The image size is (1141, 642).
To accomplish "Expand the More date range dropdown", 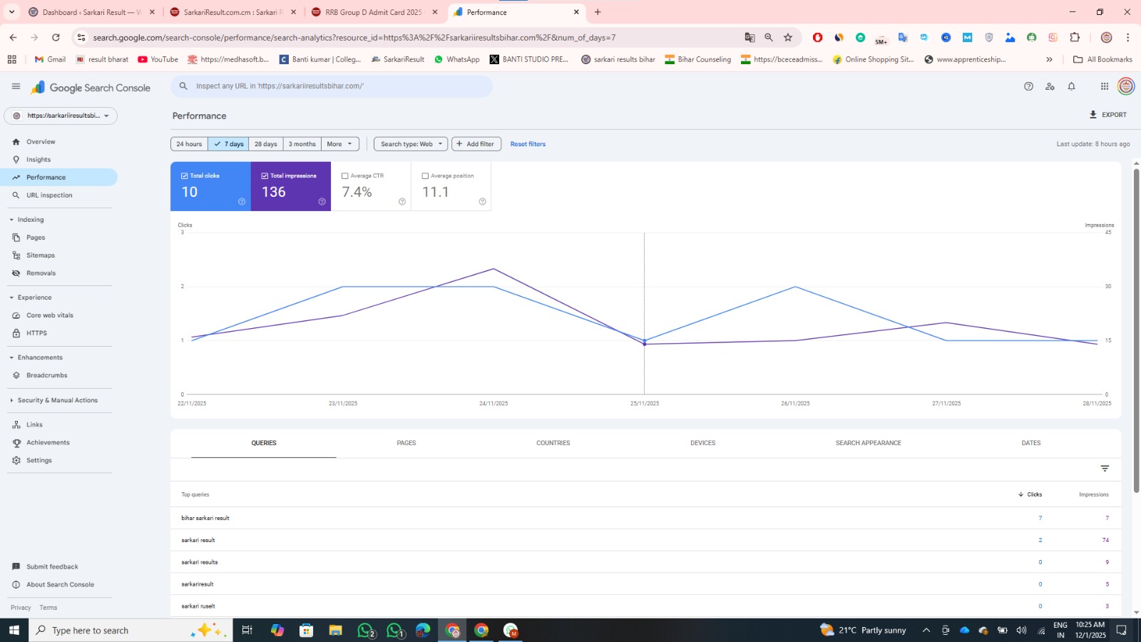I will (339, 144).
